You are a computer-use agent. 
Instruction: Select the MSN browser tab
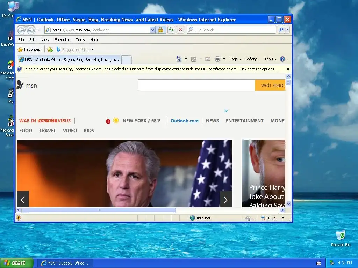coord(69,60)
